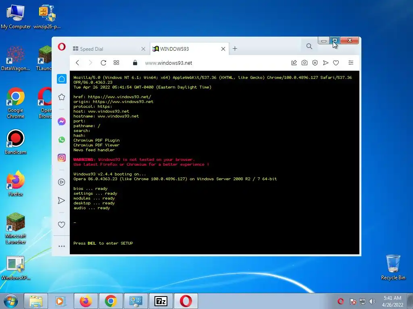Click the 'Chromium PDF Plugin' line

click(96, 140)
